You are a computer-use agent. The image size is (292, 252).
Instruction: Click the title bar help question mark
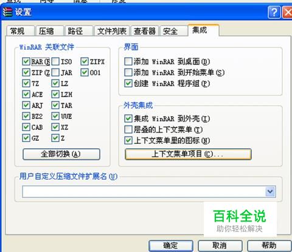click(x=274, y=12)
